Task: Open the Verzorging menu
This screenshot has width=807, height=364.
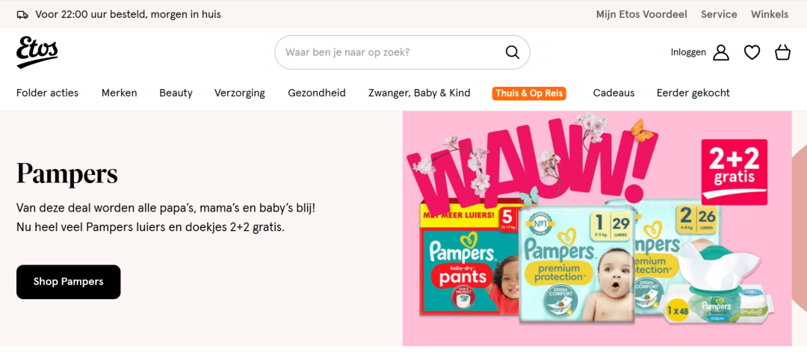Action: 240,93
